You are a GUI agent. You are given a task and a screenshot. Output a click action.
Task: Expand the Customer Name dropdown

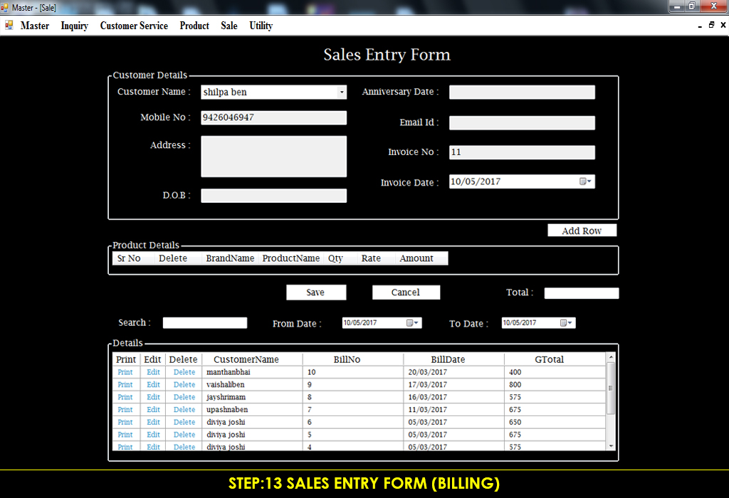click(342, 92)
